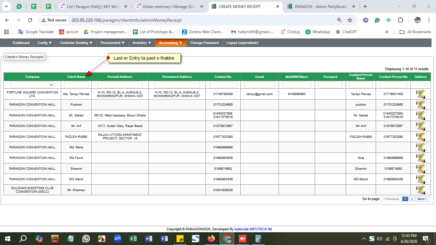Open the ChatGPT bookmark

(347, 32)
